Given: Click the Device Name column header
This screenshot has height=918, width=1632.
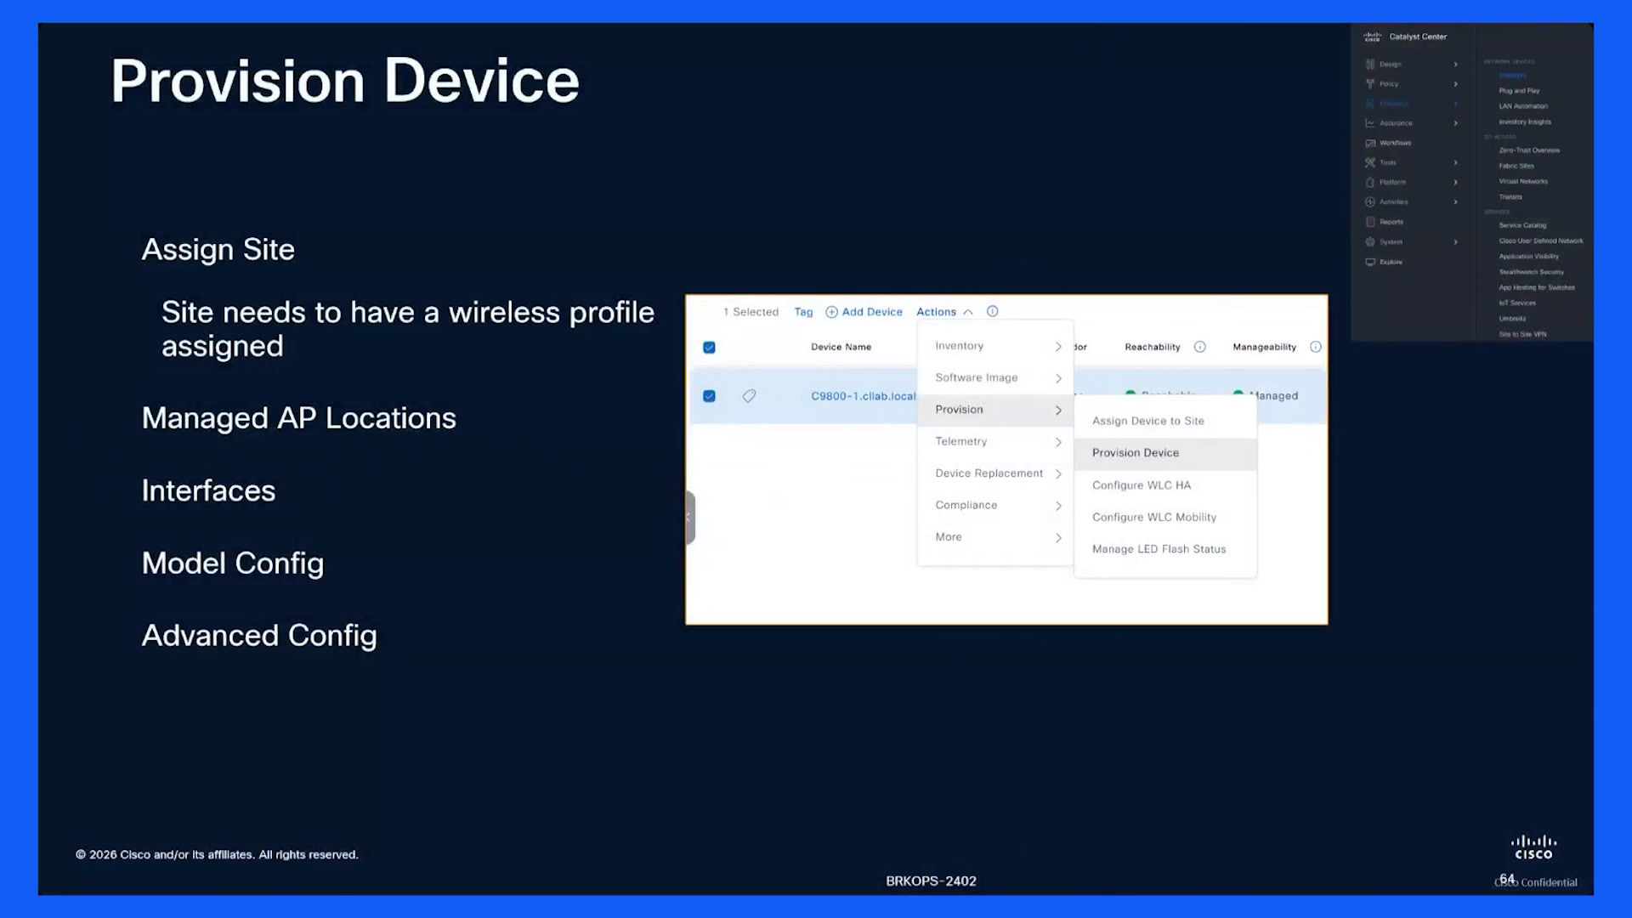Looking at the screenshot, I should (x=841, y=347).
